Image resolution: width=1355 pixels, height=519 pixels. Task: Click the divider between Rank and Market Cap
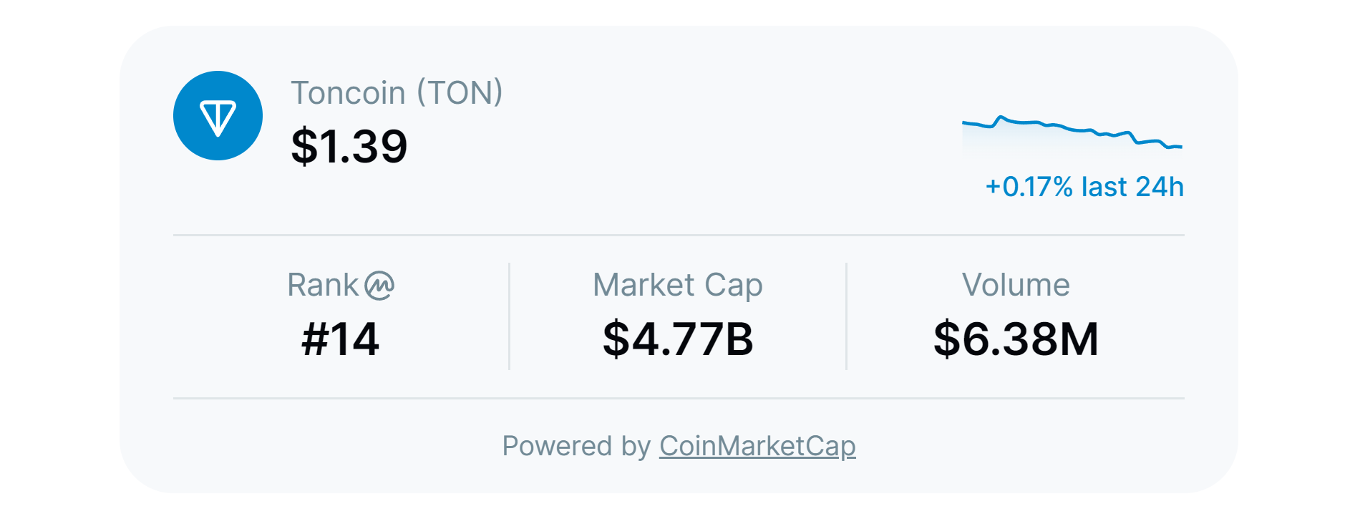coord(509,316)
